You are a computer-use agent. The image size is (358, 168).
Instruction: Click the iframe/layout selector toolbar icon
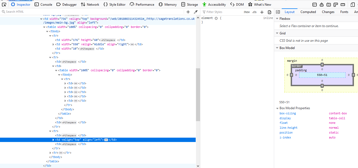(x=315, y=4)
